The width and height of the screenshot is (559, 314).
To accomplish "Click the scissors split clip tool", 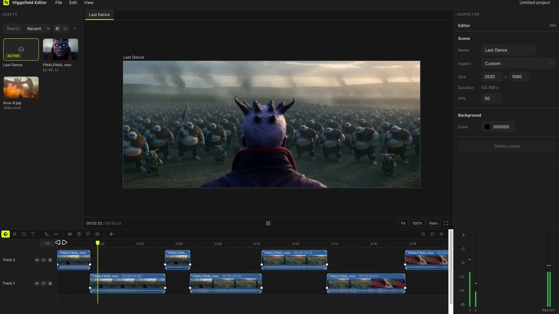I will click(70, 234).
